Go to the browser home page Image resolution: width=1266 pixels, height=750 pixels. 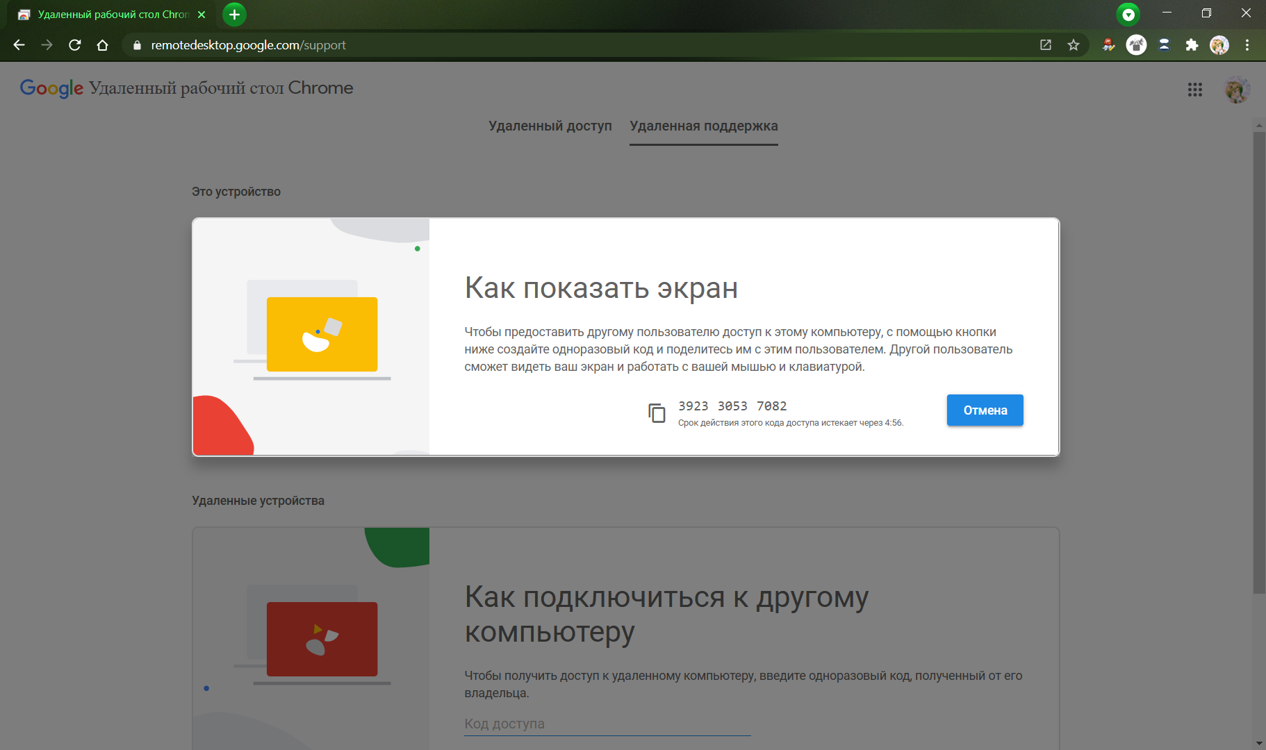coord(103,45)
